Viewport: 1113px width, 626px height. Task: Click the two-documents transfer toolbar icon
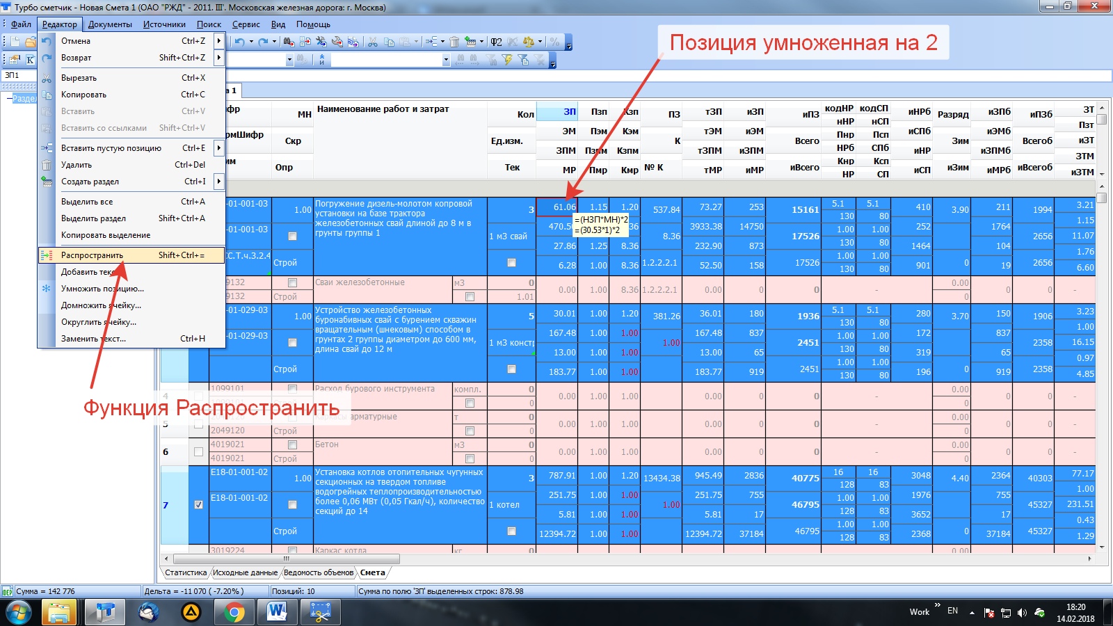point(305,42)
